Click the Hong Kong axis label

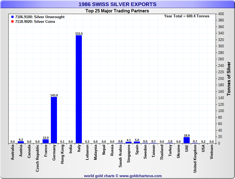pyautogui.click(x=62, y=154)
